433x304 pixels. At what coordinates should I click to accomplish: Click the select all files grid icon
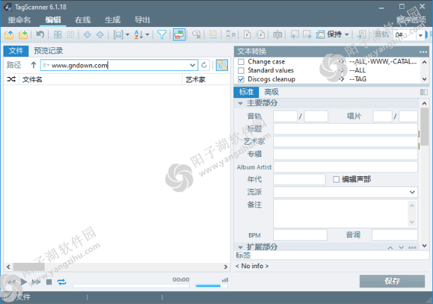point(58,34)
